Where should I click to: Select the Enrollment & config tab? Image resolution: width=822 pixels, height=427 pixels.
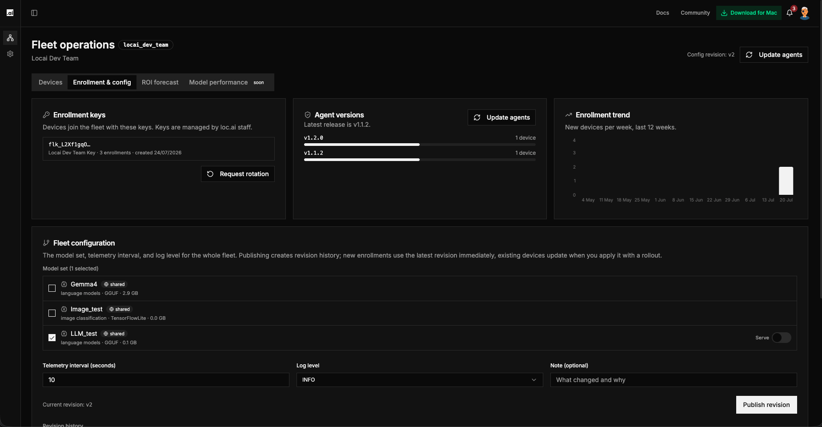tap(102, 82)
